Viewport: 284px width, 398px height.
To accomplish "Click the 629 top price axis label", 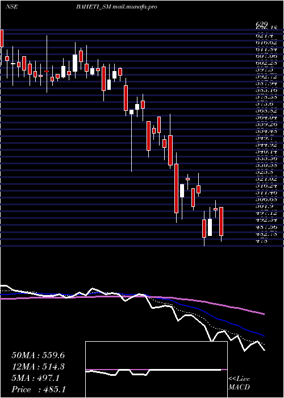I will pyautogui.click(x=262, y=24).
